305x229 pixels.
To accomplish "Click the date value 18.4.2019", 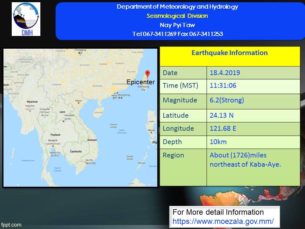I will [x=225, y=73].
